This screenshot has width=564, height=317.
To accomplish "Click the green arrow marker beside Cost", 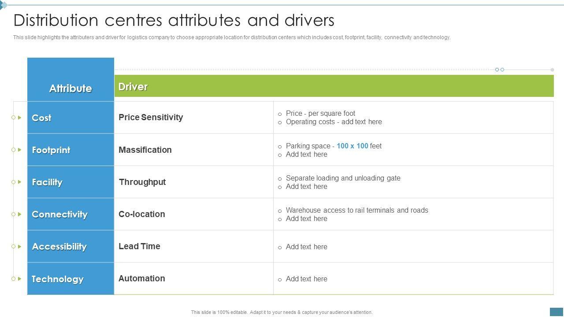I will coord(20,118).
